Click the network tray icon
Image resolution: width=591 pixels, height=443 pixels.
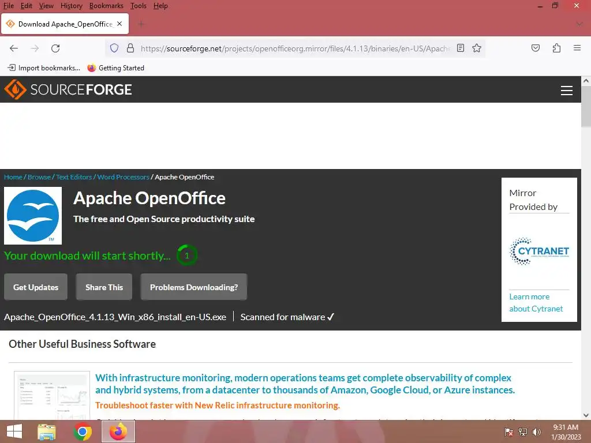click(x=523, y=432)
